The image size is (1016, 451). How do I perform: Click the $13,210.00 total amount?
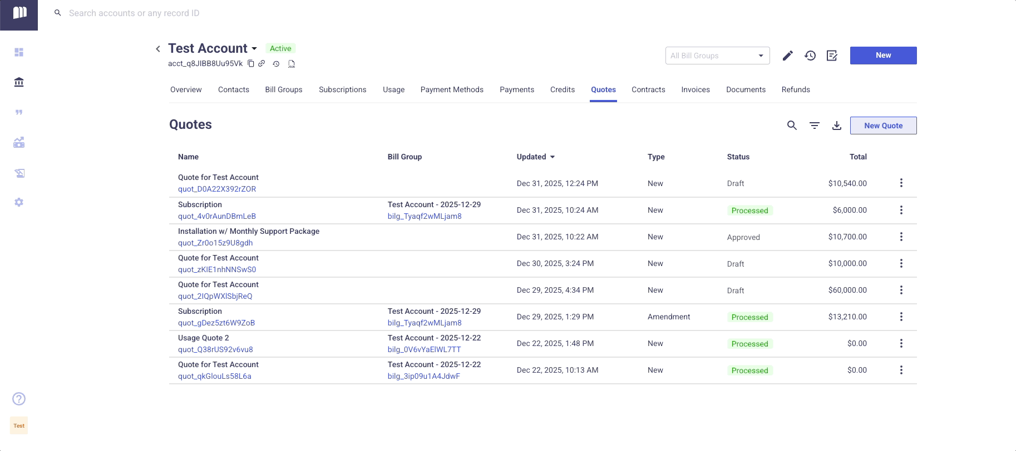click(847, 317)
